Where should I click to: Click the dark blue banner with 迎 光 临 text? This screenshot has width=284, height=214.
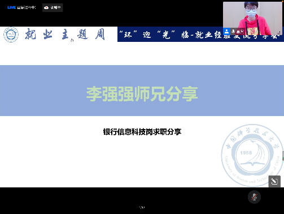(200, 35)
